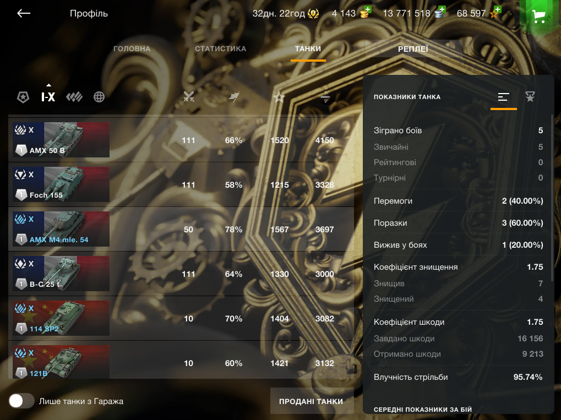Open the ПРОДАНІ ТАНКИ button
Viewport: 561px width, 420px height.
point(311,401)
